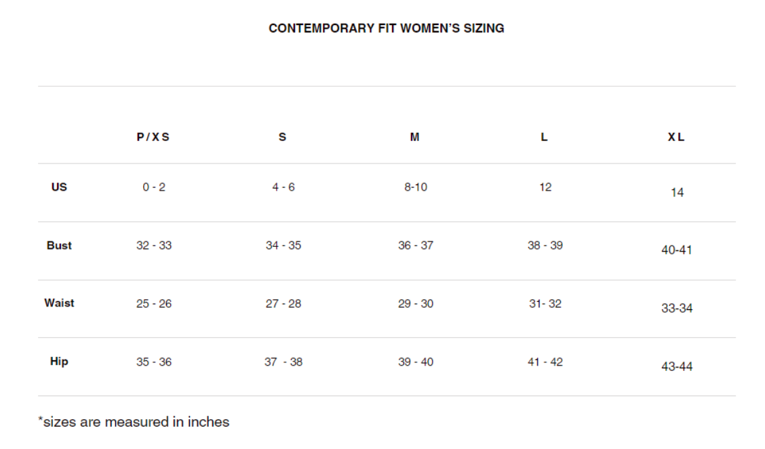The width and height of the screenshot is (765, 449).
Task: Click the Hip row label
Action: point(59,362)
